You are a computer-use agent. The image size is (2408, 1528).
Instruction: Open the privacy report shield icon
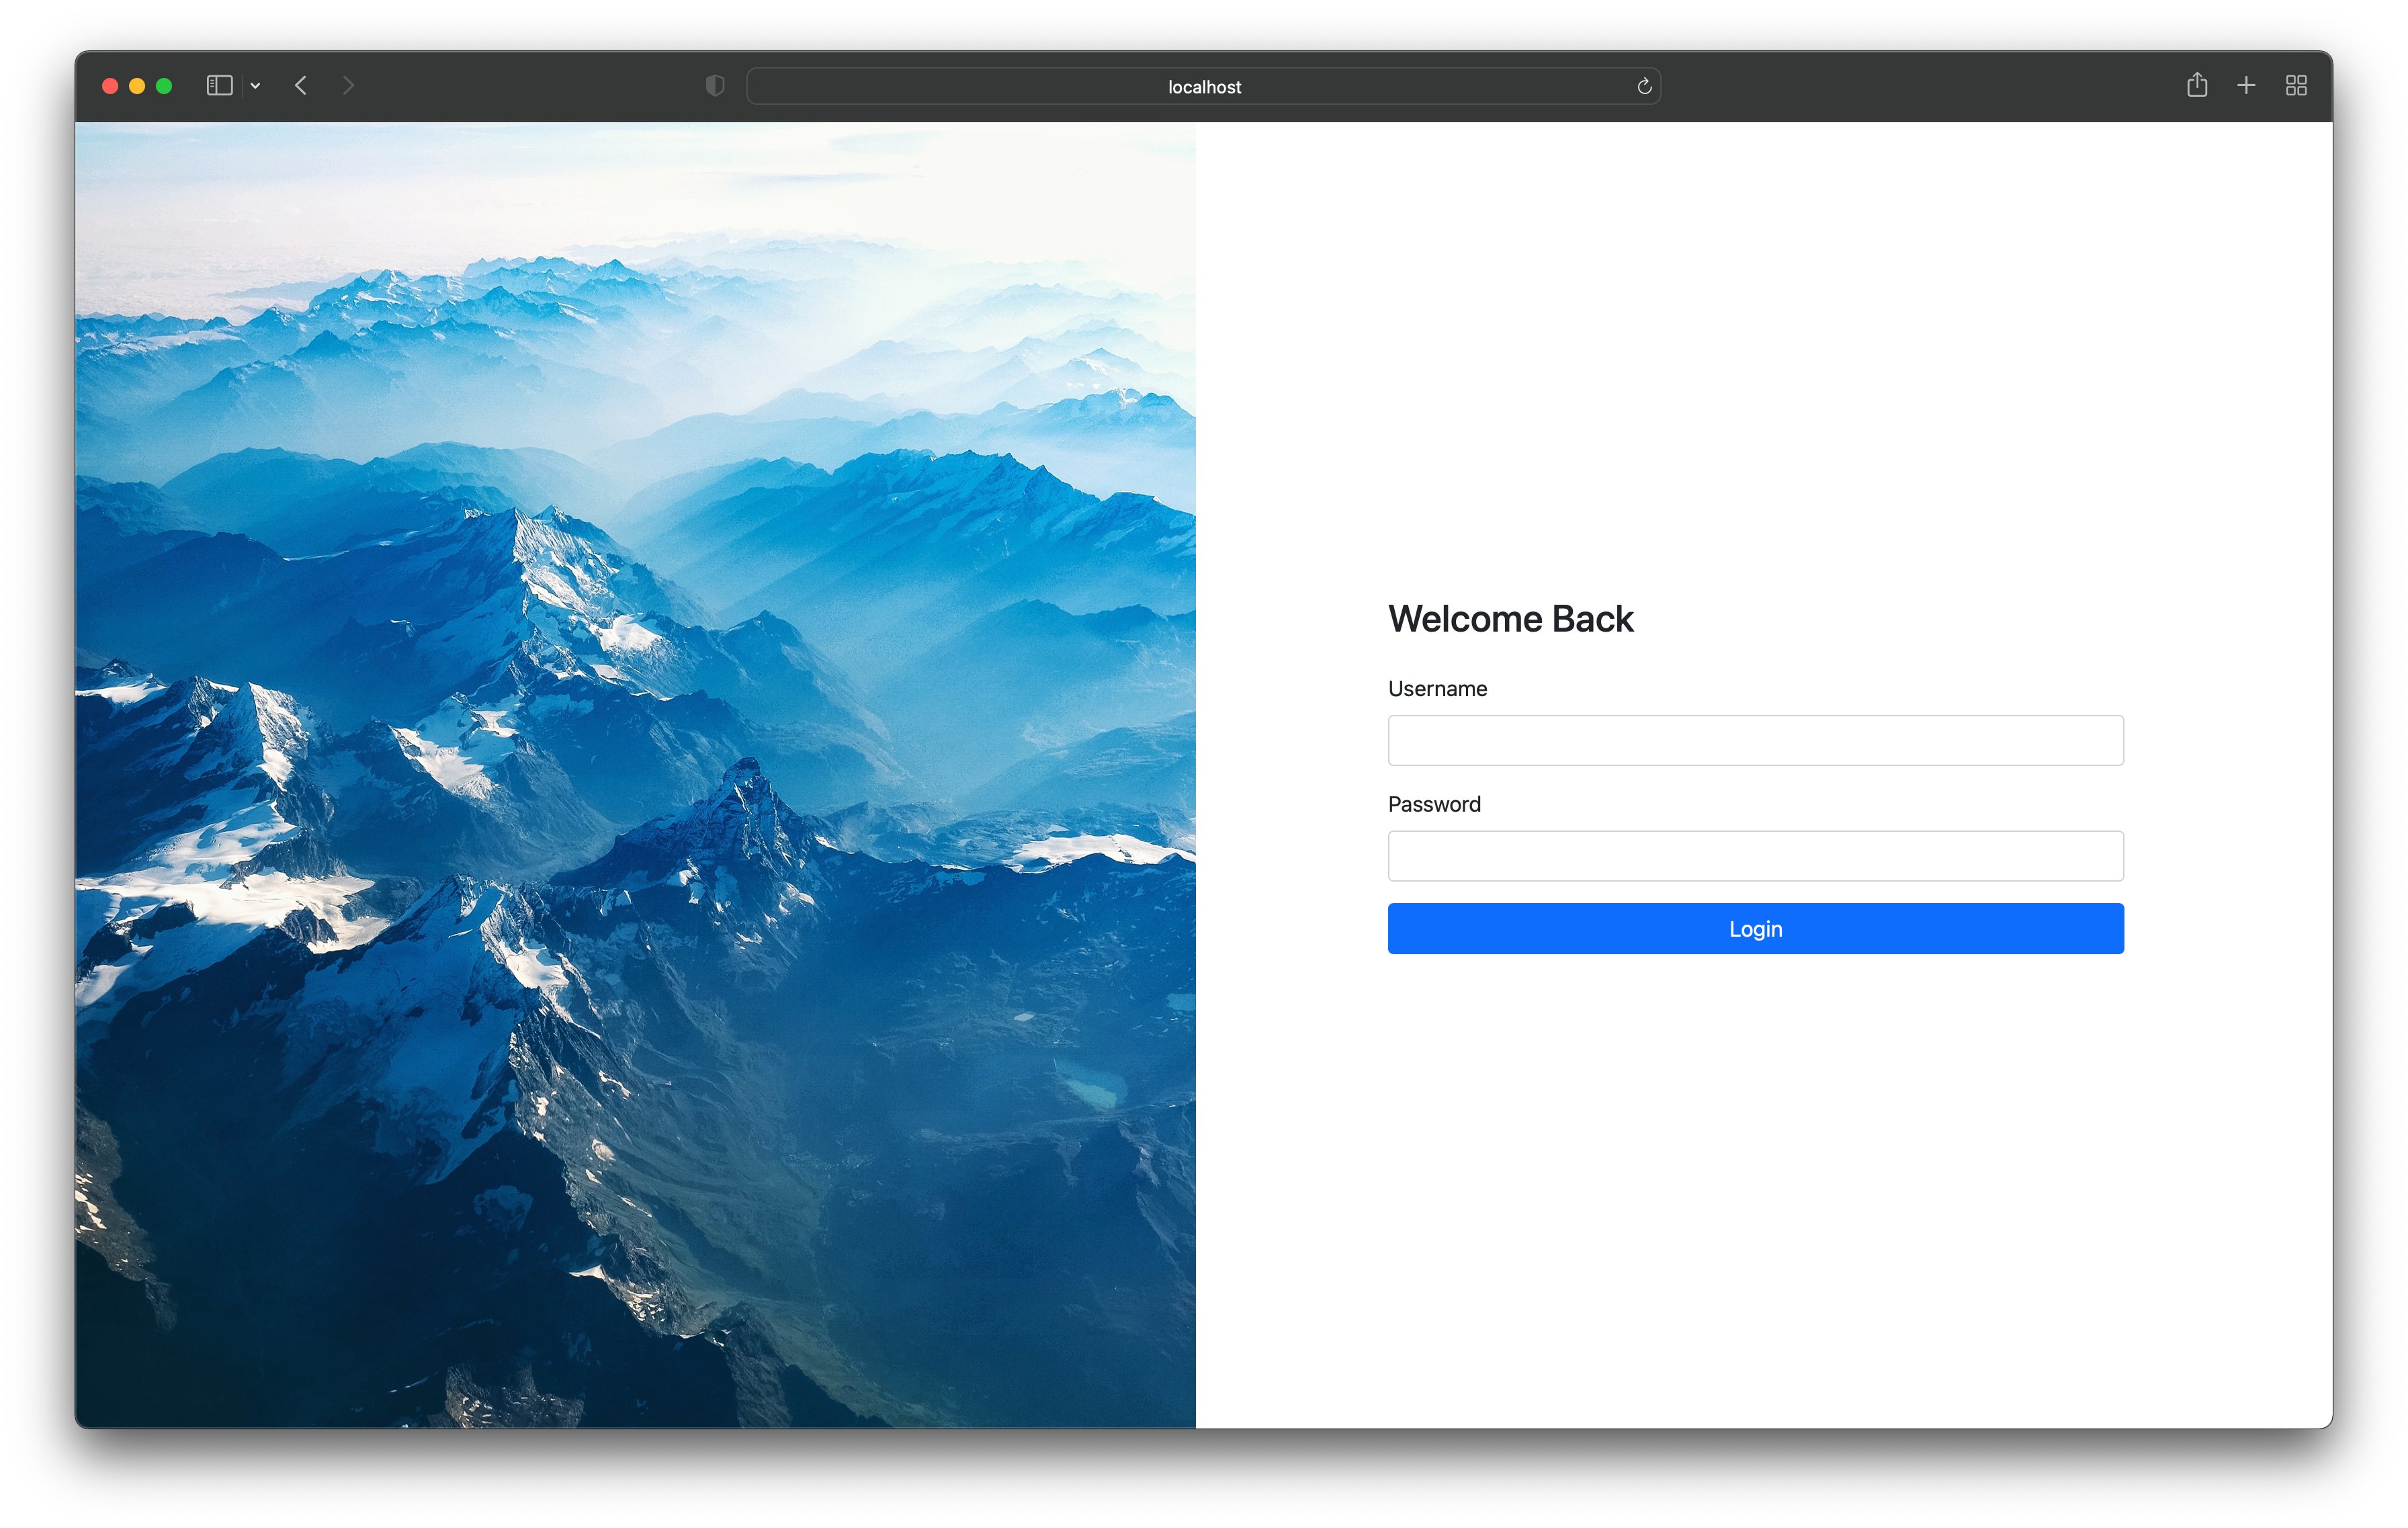(x=715, y=86)
